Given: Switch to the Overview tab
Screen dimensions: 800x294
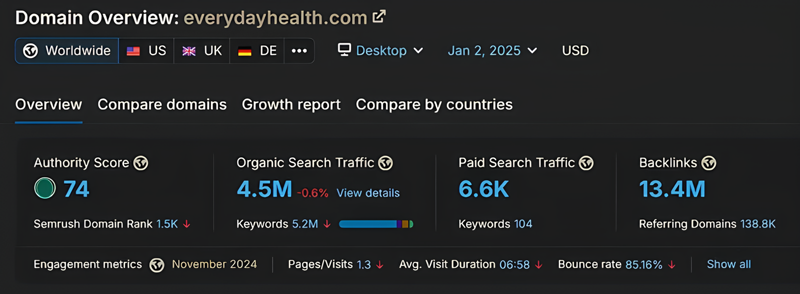Looking at the screenshot, I should pos(48,104).
